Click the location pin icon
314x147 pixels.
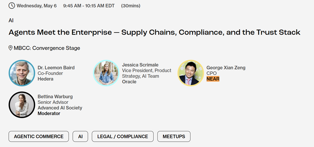point(11,48)
